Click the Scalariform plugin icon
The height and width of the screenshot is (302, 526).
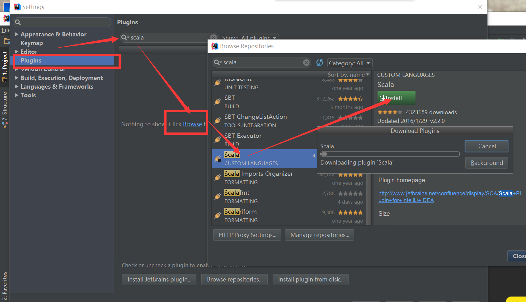tap(218, 216)
